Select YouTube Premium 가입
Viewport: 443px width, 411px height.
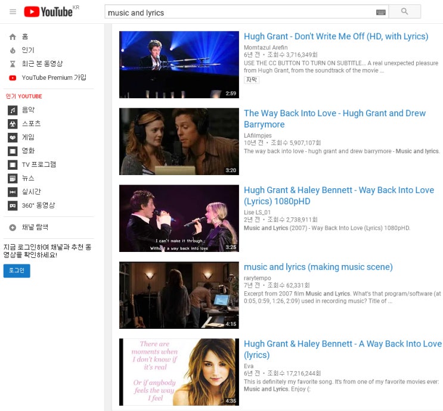[54, 77]
